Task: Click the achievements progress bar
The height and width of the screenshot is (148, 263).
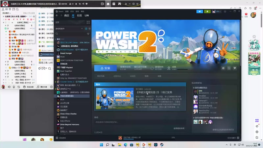Action: (182, 69)
